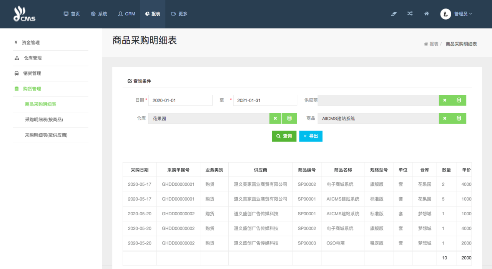Screen dimensions: 492x269
Task: Expand the 更多 menu
Action: pyautogui.click(x=179, y=14)
